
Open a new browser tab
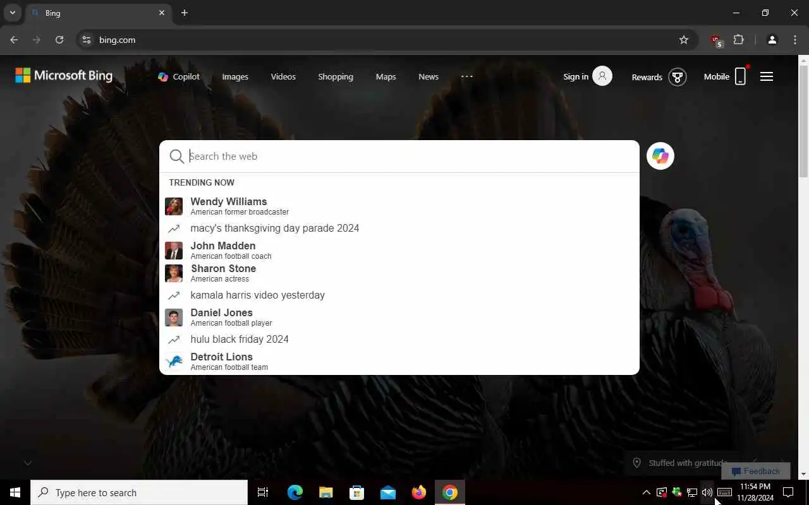185,13
